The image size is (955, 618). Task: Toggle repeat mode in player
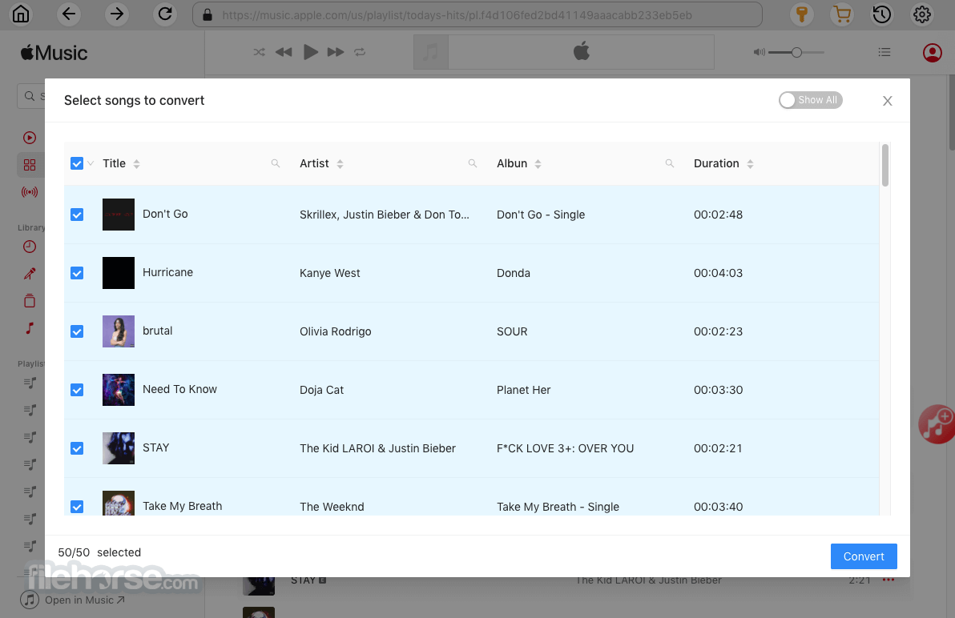(360, 52)
